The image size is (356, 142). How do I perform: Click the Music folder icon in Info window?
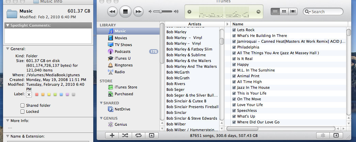[12, 13]
